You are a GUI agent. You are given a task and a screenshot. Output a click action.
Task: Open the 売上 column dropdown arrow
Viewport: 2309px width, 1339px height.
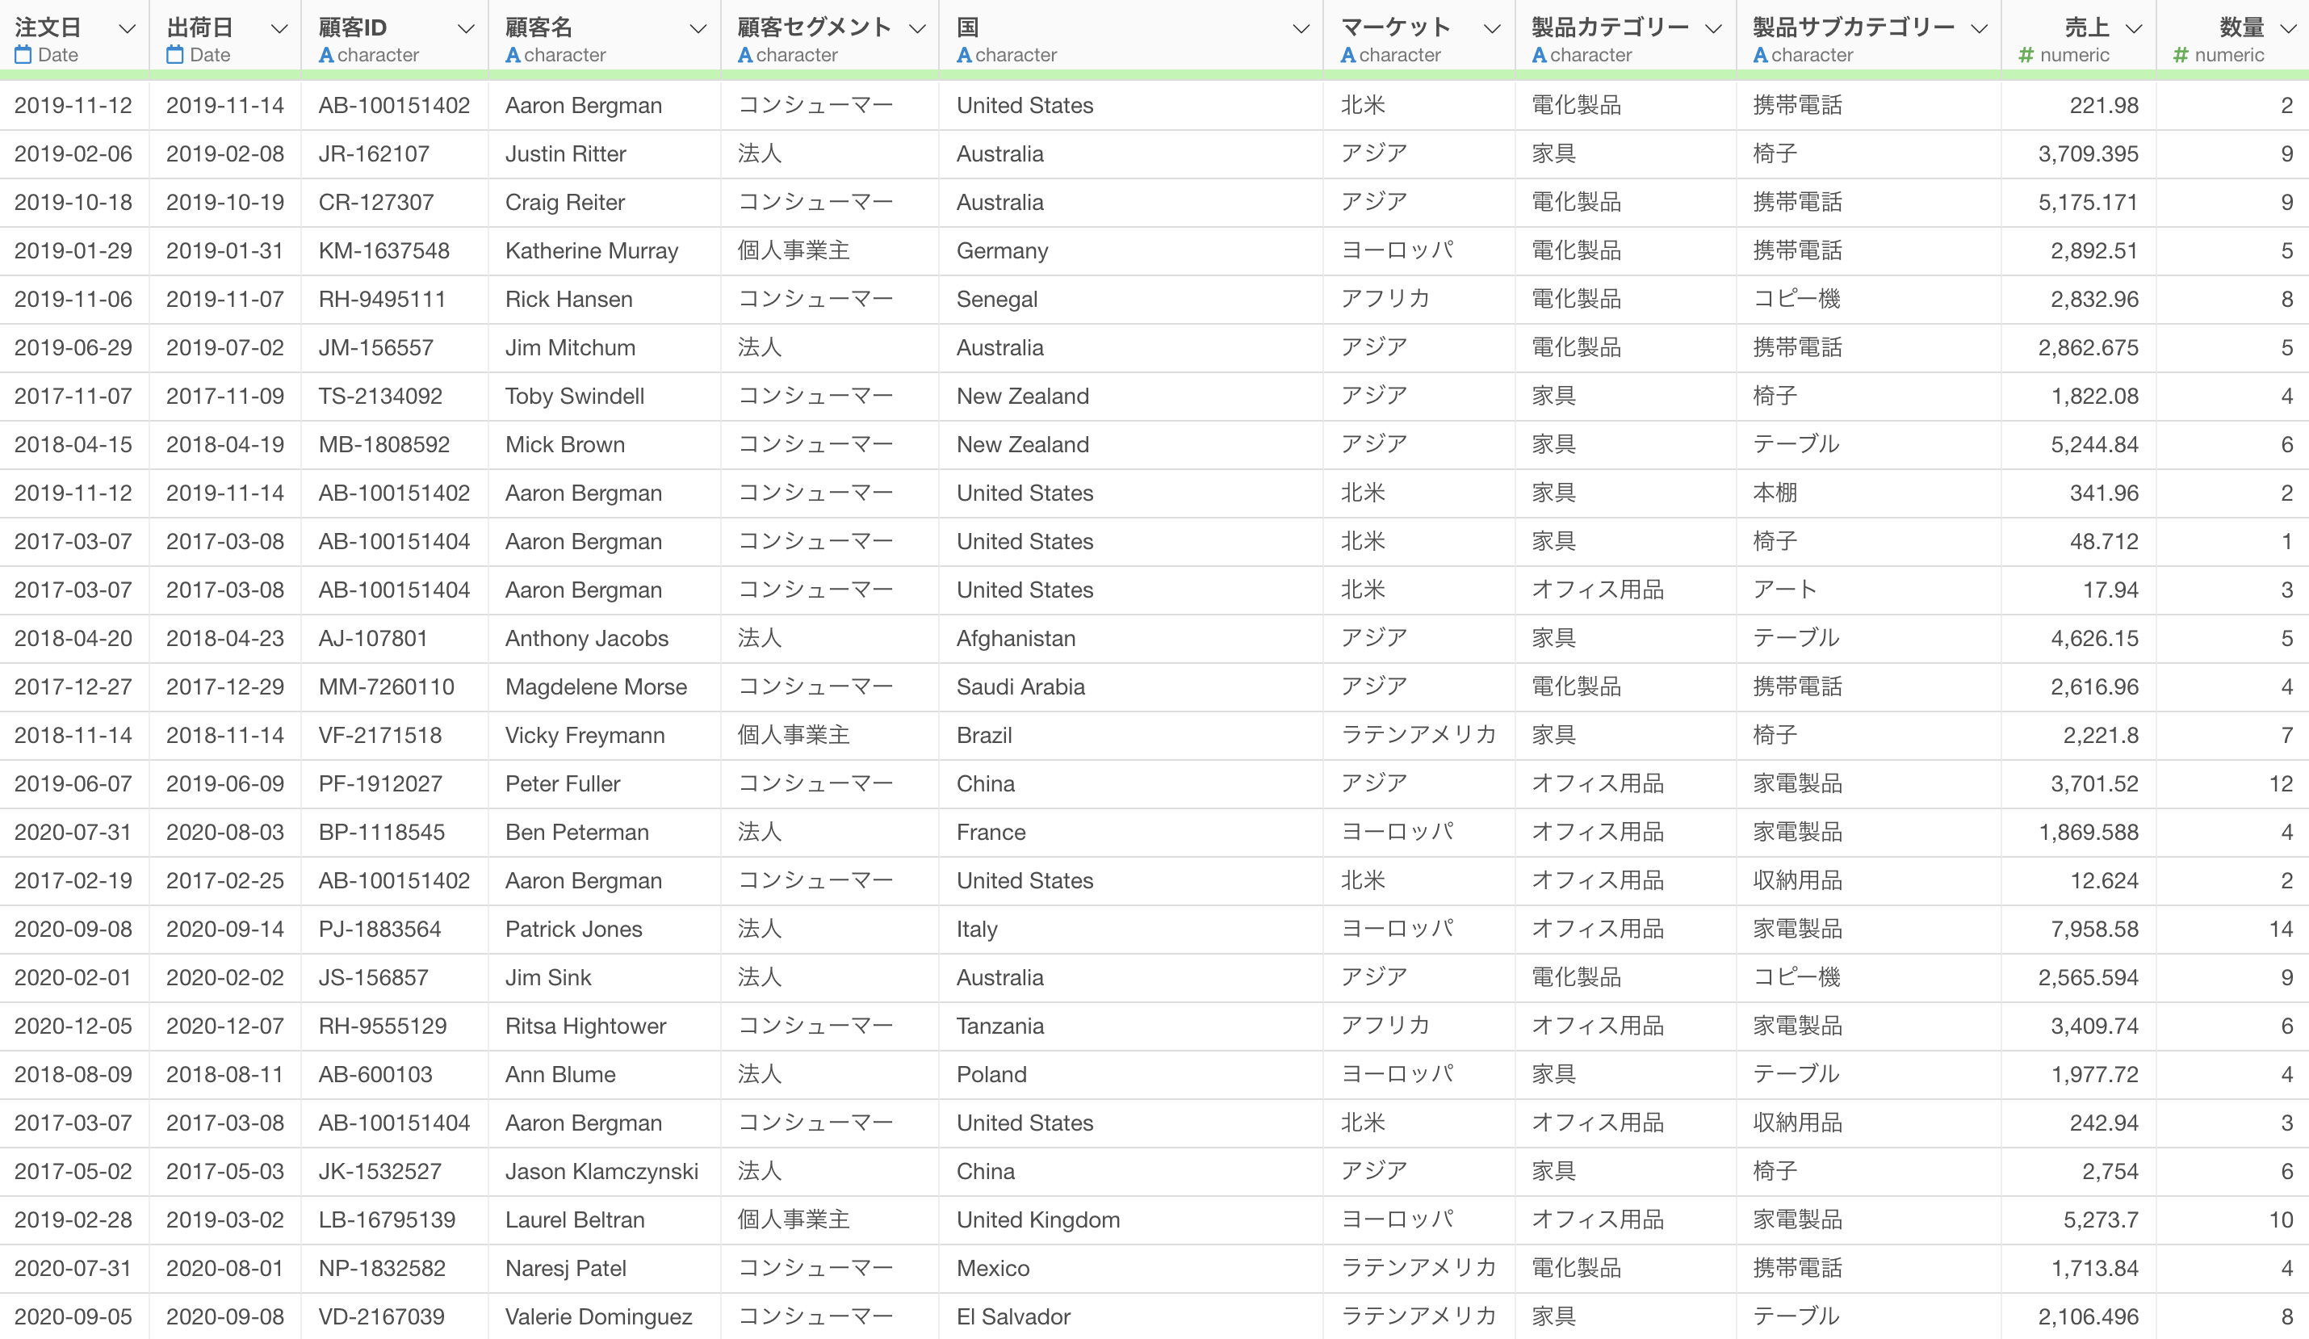[2134, 29]
